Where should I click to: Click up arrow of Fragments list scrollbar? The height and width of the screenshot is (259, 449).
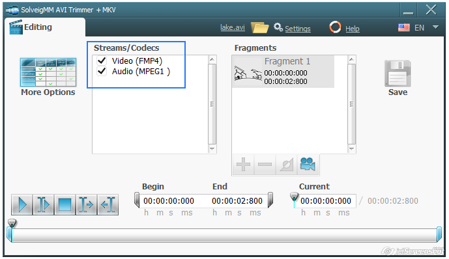(x=352, y=59)
